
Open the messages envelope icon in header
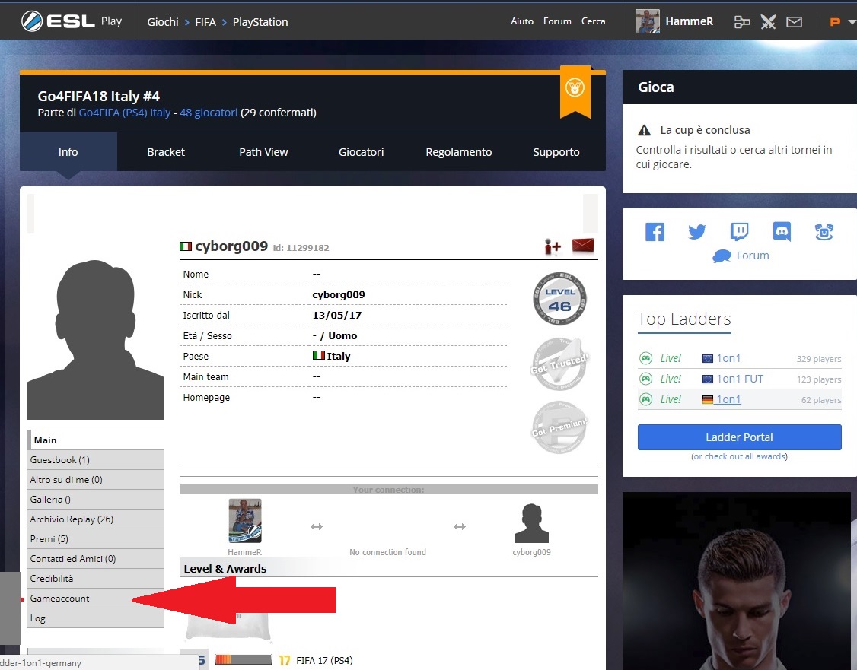(794, 22)
